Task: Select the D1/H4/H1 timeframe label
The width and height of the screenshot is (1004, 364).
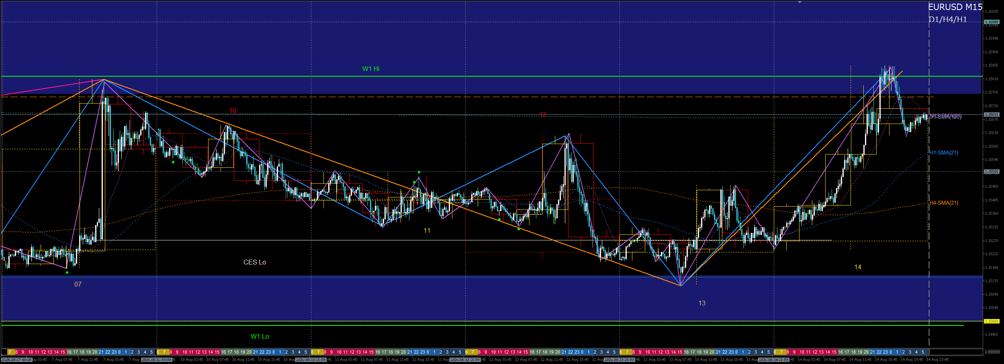Action: (948, 19)
